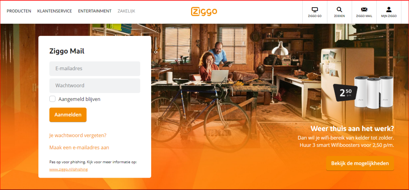Open Ziggo Mail via the envelope icon
This screenshot has height=190, width=409.
coord(364,10)
